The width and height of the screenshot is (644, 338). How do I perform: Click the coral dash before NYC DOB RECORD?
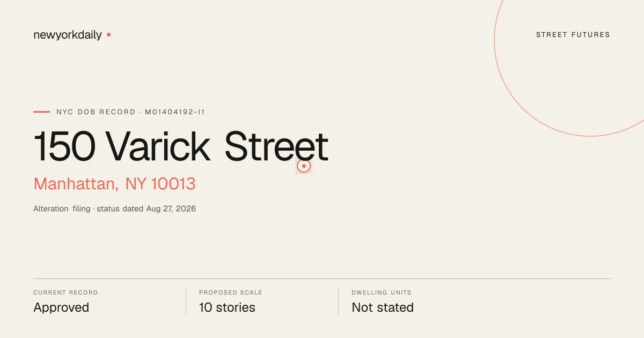41,112
